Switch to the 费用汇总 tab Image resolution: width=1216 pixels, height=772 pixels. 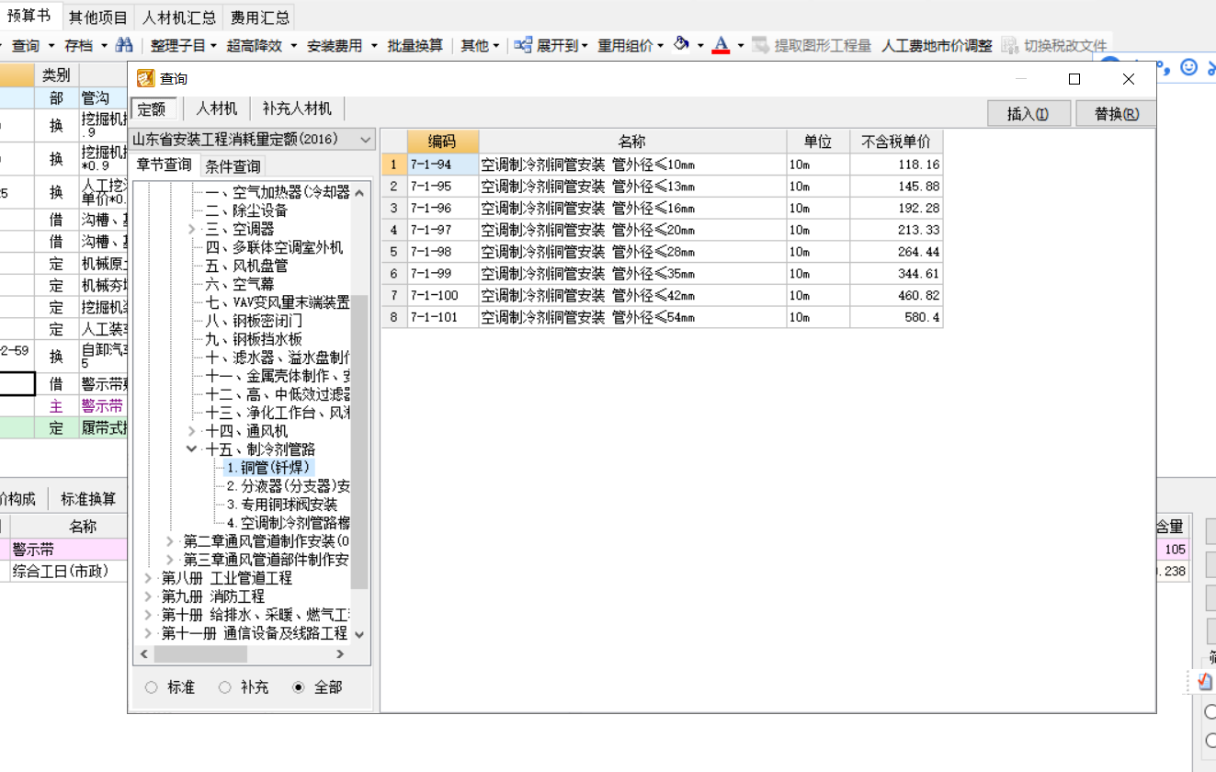tap(260, 17)
